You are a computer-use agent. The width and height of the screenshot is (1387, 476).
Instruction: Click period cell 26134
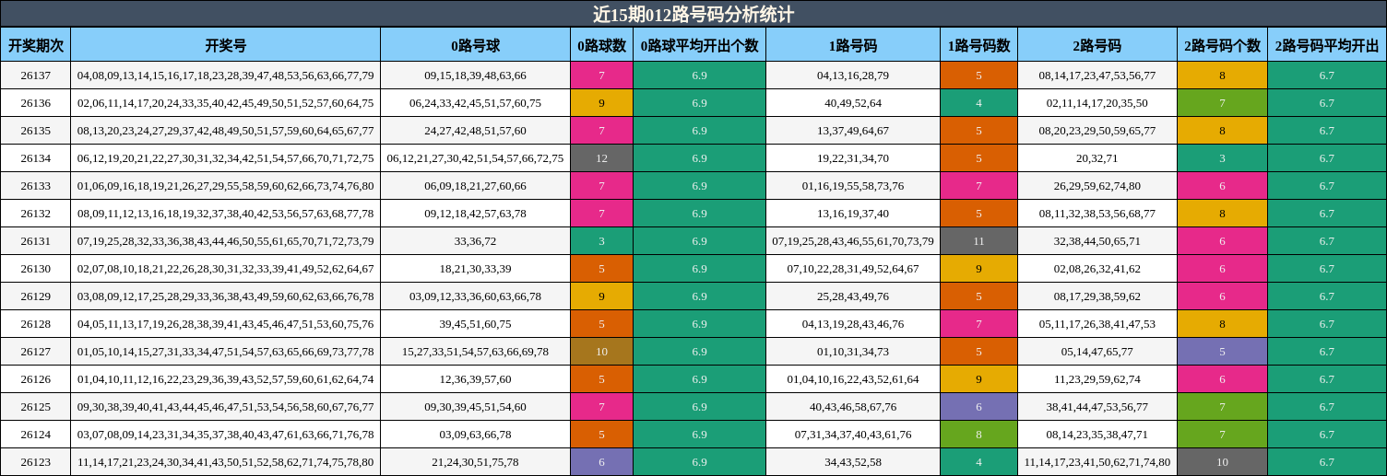(36, 158)
